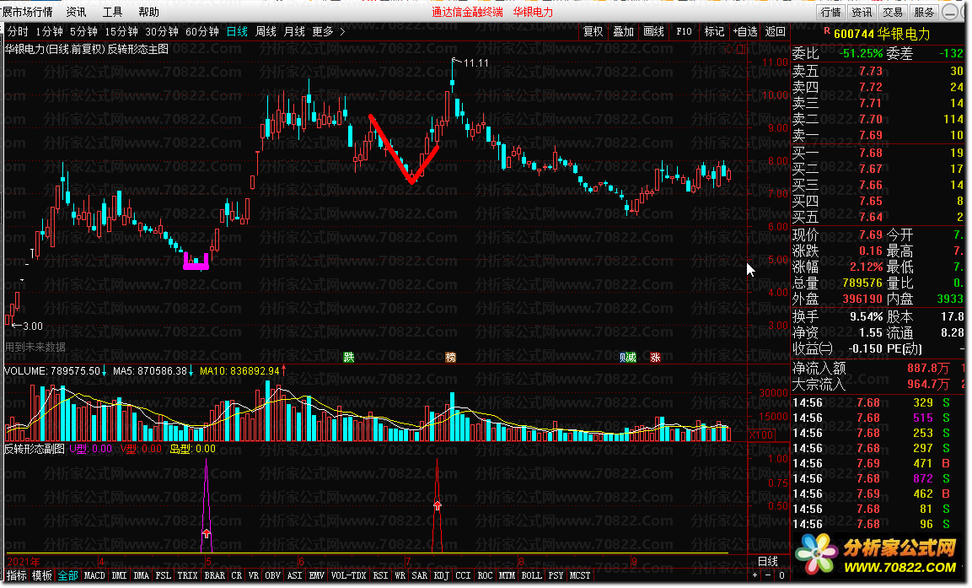Reset chart zoom with the 0 button
972x588 pixels.
[781, 575]
